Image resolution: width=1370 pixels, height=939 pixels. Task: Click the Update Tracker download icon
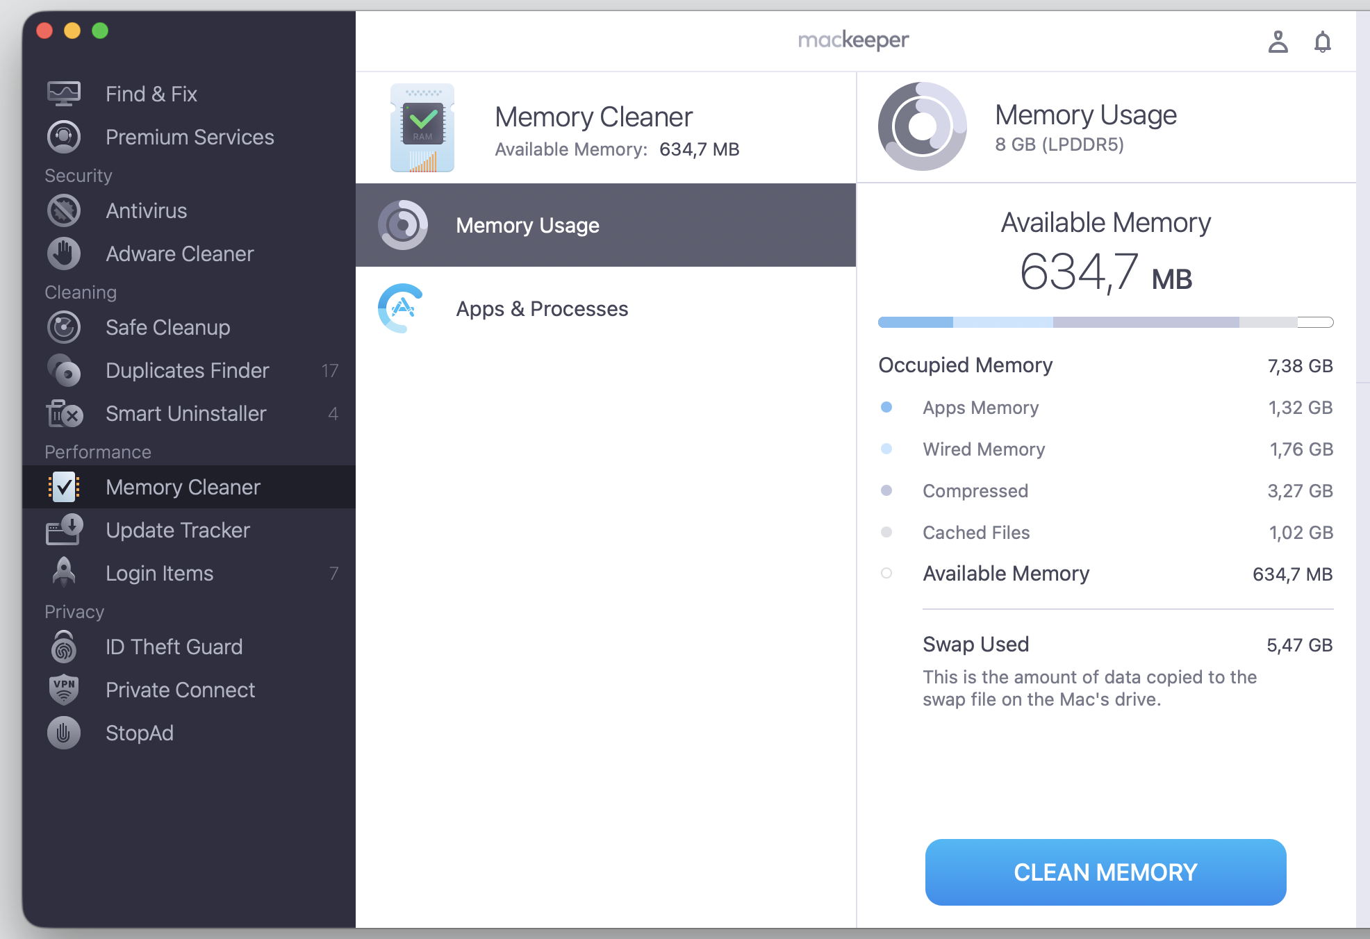pyautogui.click(x=64, y=530)
